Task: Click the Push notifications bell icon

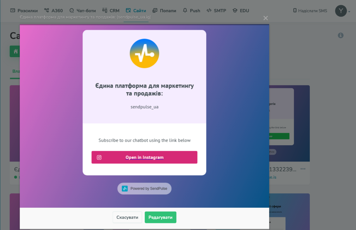Action: tap(185, 10)
